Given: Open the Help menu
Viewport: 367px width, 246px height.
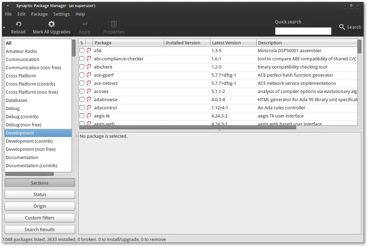Looking at the screenshot, I should click(80, 14).
